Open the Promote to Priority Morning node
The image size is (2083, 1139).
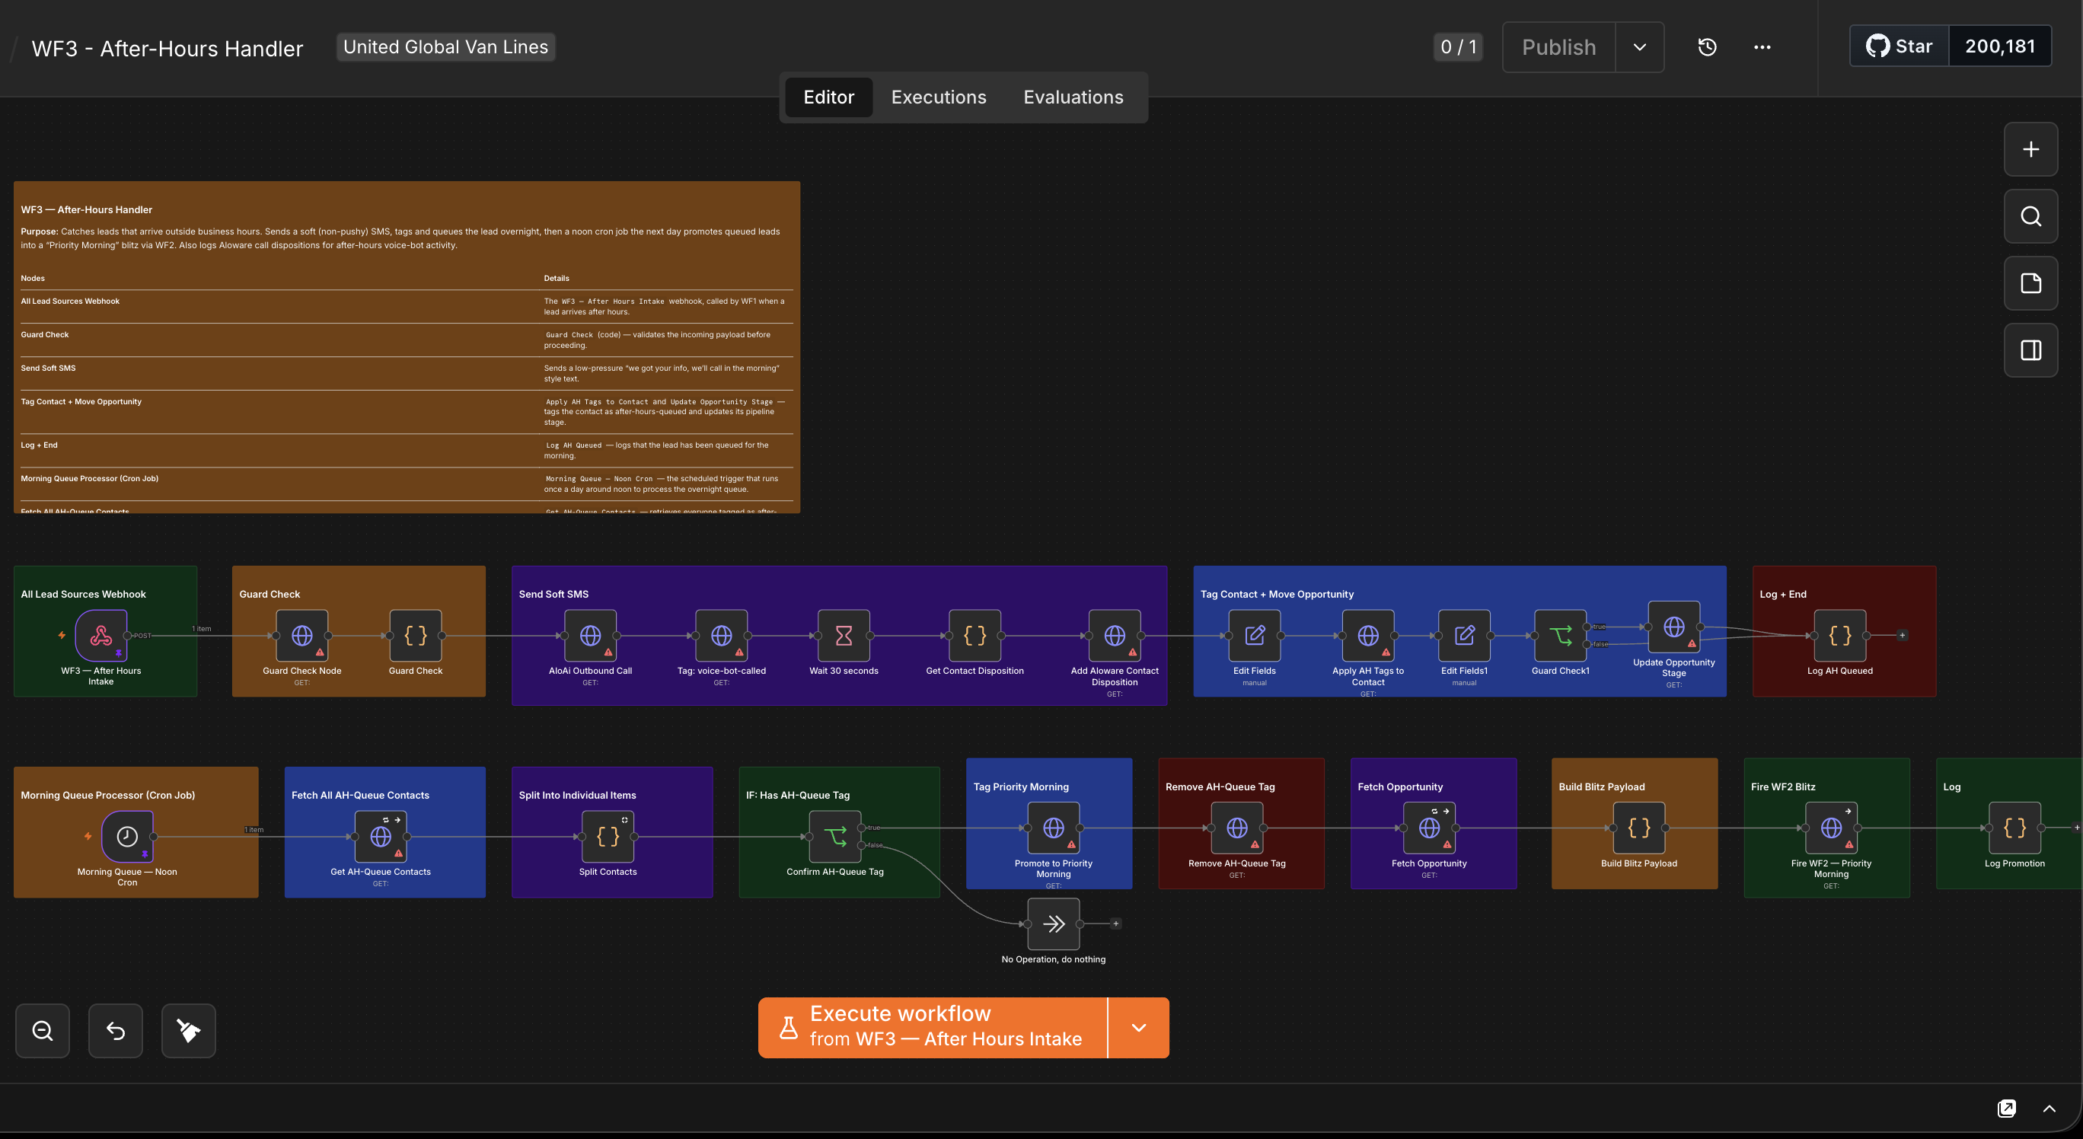(x=1053, y=828)
